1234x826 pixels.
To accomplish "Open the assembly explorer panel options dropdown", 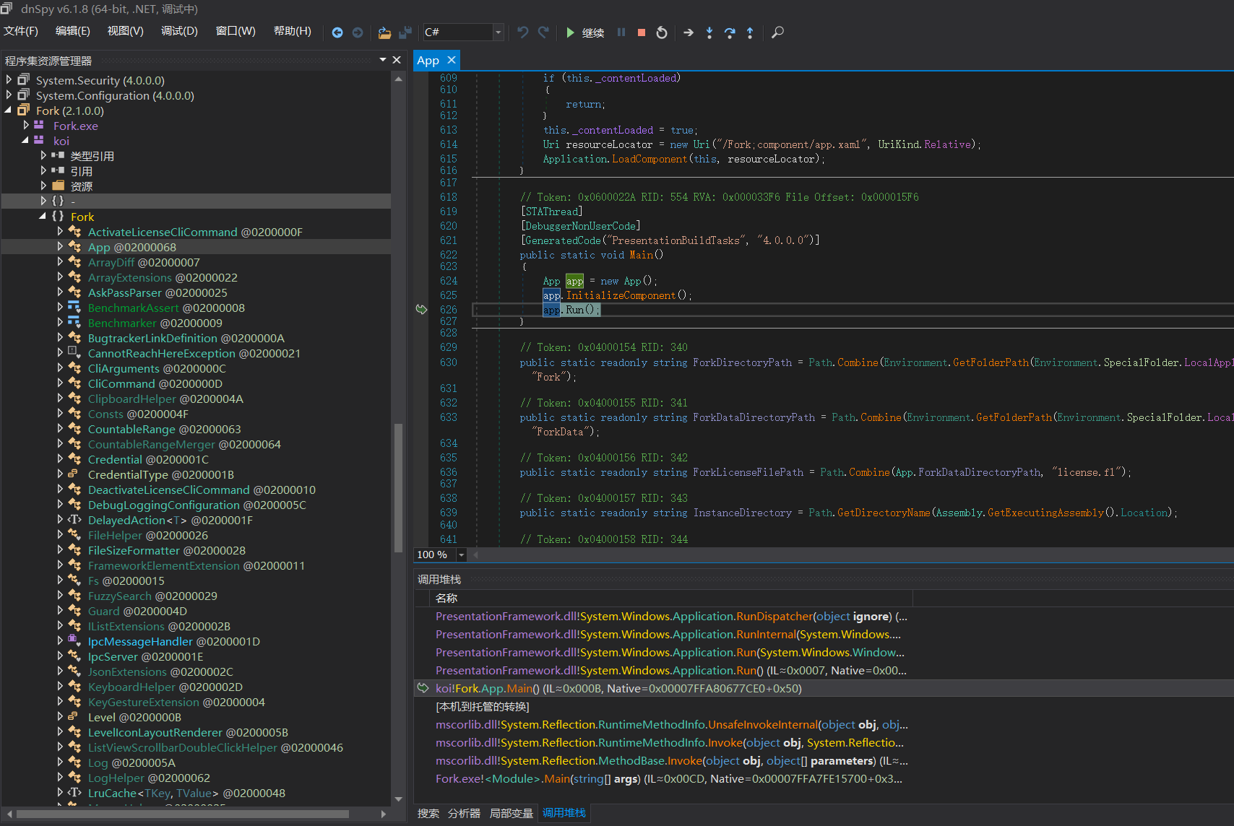I will point(383,60).
